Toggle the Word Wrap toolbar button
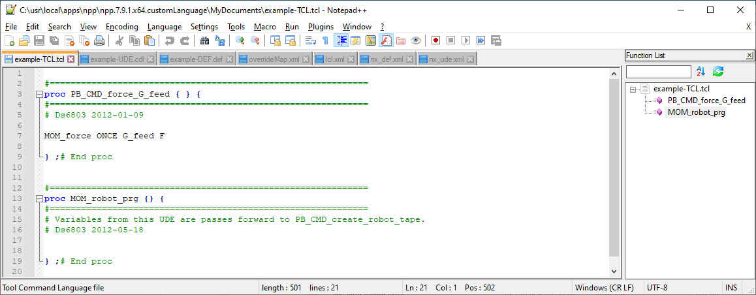Image resolution: width=756 pixels, height=295 pixels. click(310, 40)
